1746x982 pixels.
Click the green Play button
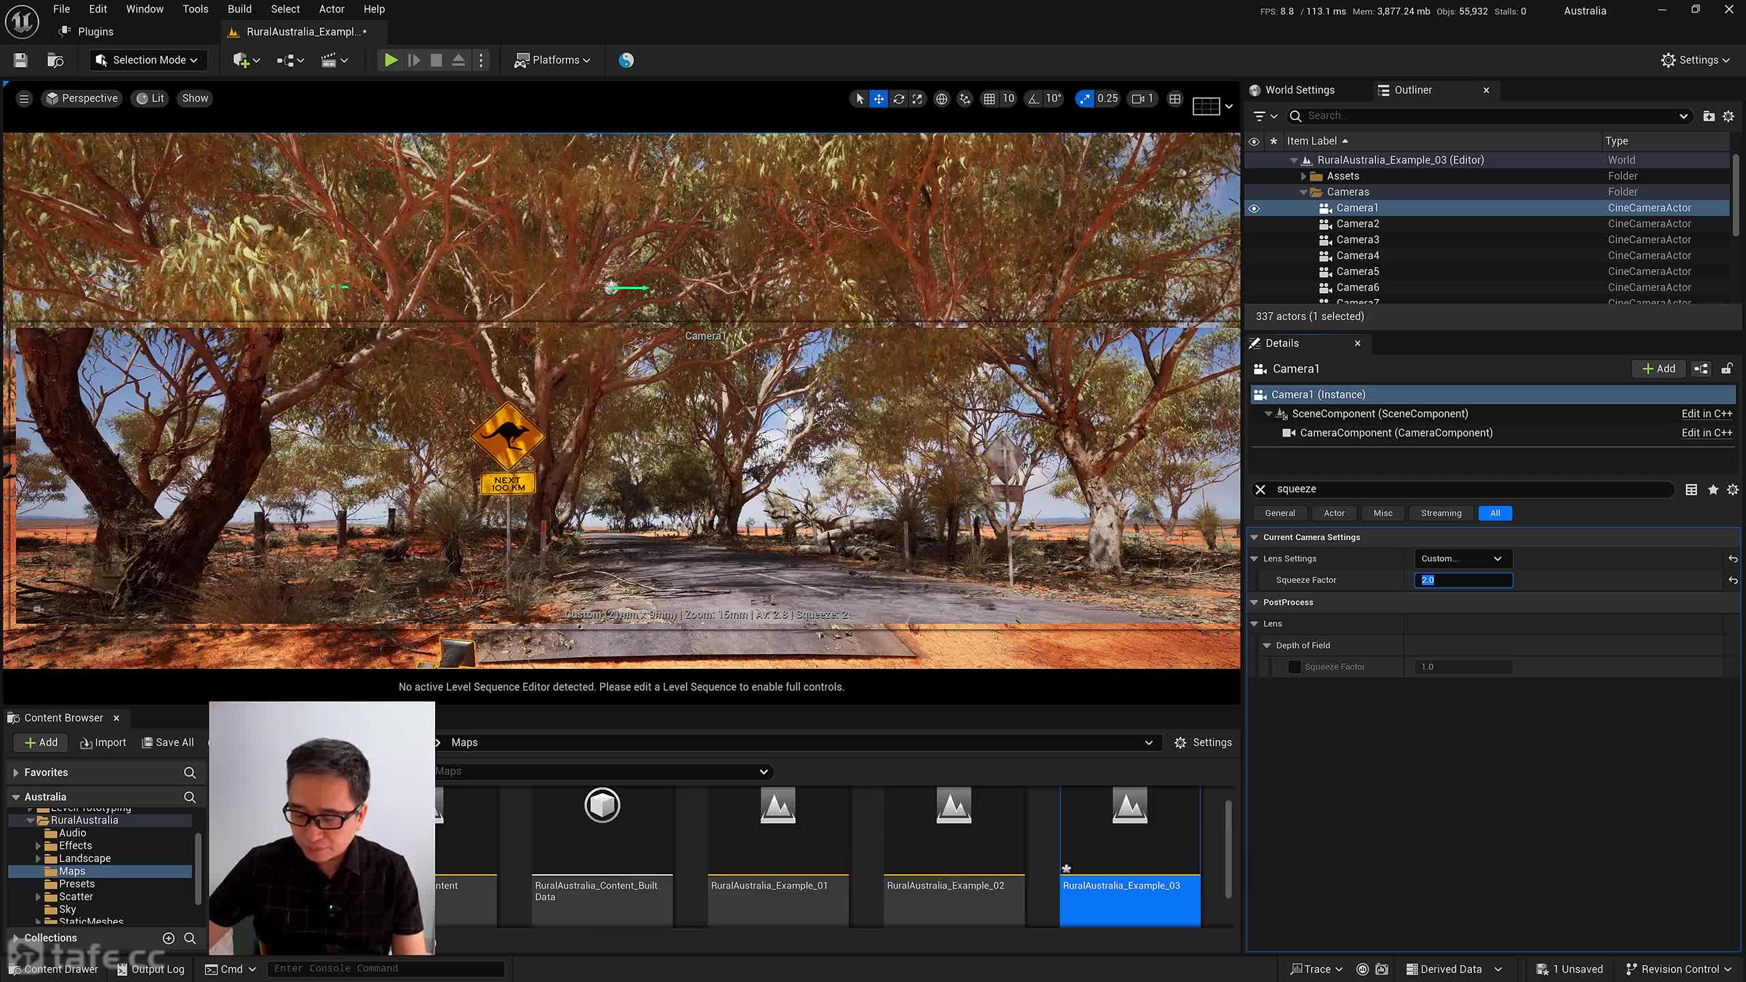pyautogui.click(x=391, y=60)
